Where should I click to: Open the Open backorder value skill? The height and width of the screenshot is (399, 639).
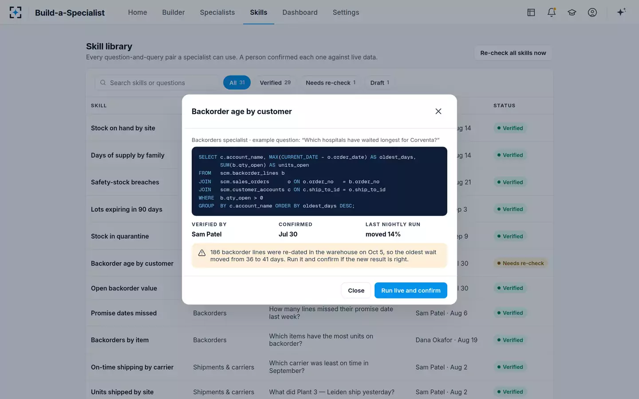coord(124,288)
